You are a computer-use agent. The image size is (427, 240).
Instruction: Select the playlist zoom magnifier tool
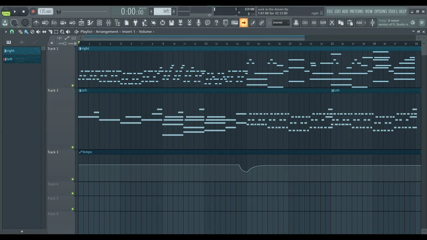pos(62,32)
